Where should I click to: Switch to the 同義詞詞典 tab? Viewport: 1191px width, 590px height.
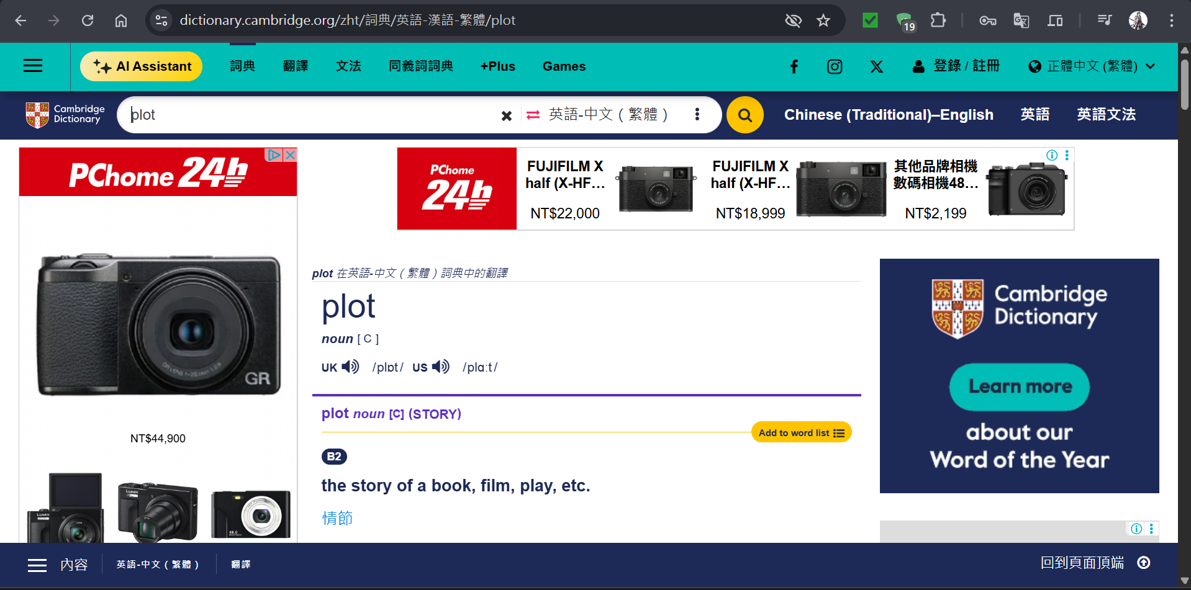tap(421, 66)
